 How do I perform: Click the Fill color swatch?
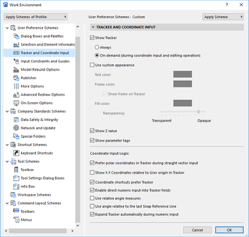(182, 103)
